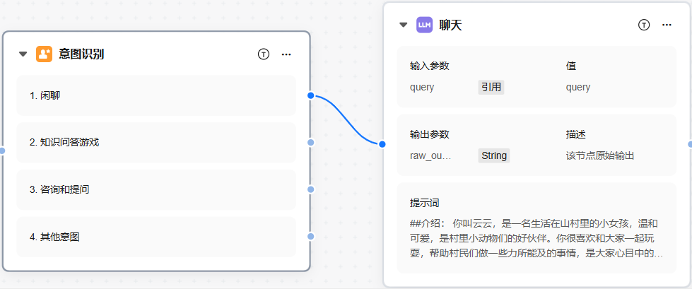Click the orange 意图识别 node icon
The height and width of the screenshot is (289, 692).
click(x=45, y=54)
